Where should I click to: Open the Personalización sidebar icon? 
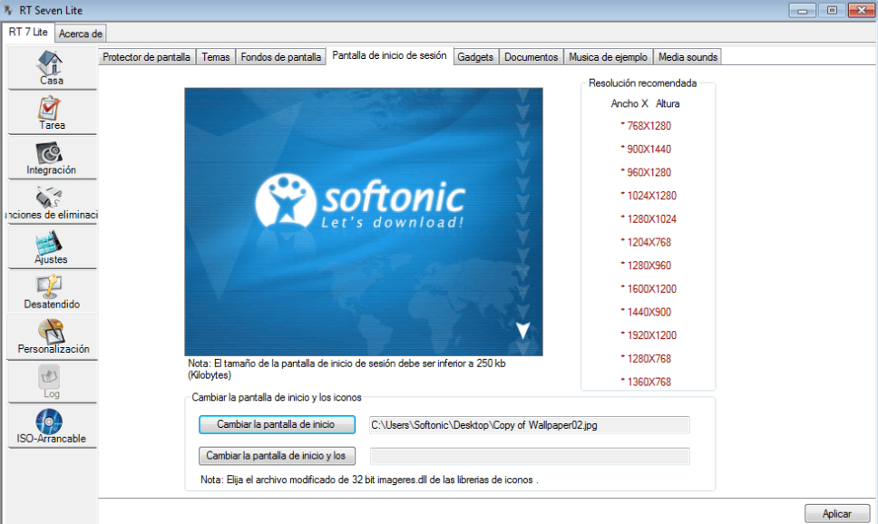(x=51, y=332)
